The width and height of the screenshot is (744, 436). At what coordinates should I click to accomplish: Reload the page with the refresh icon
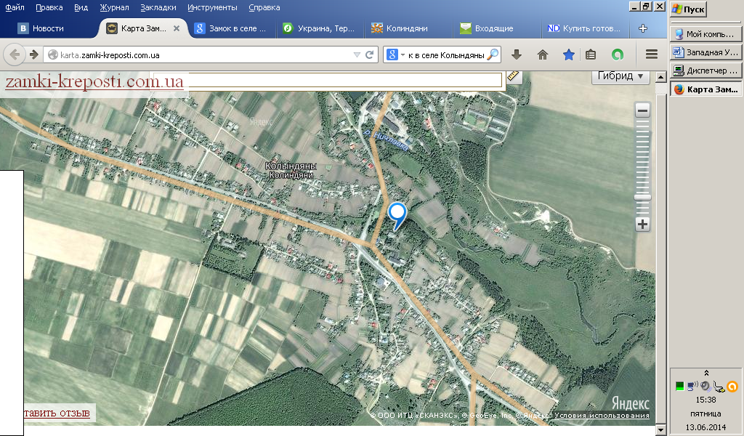[370, 54]
